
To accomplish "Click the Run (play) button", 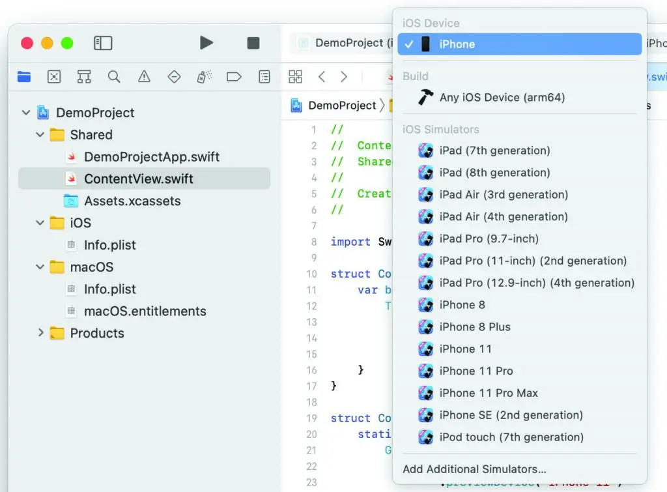I will (206, 43).
